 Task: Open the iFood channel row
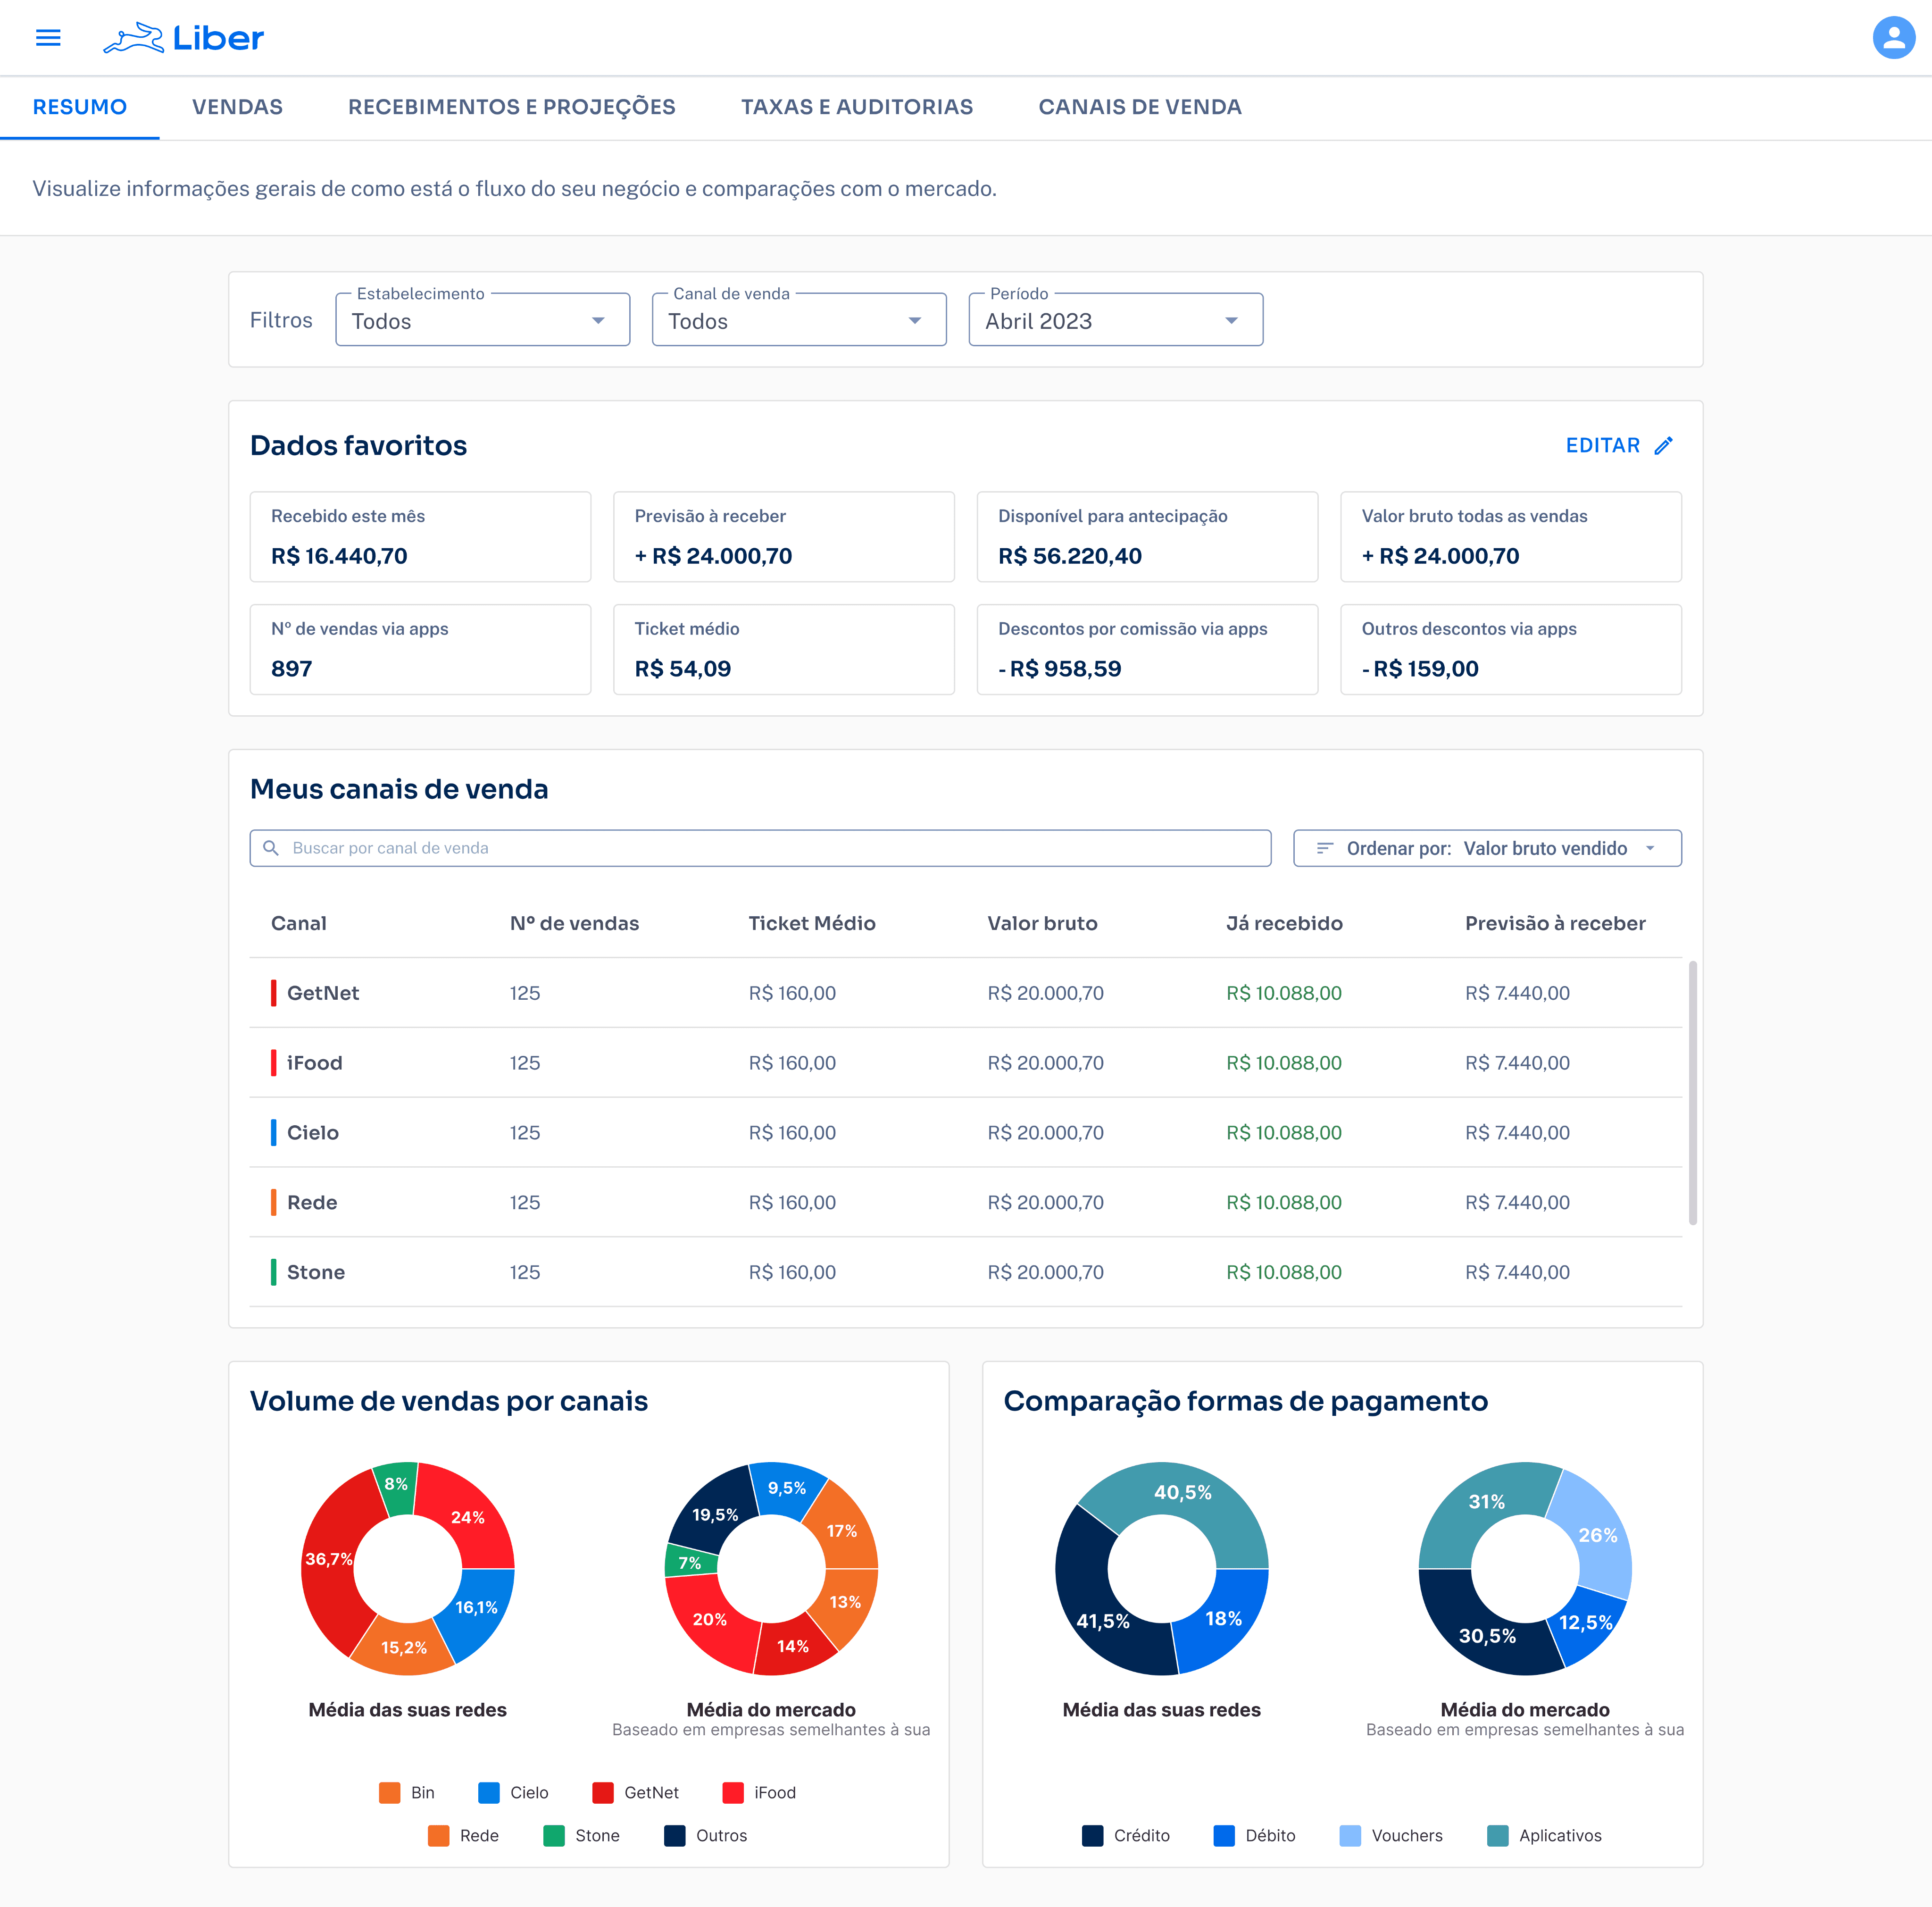click(x=314, y=1063)
